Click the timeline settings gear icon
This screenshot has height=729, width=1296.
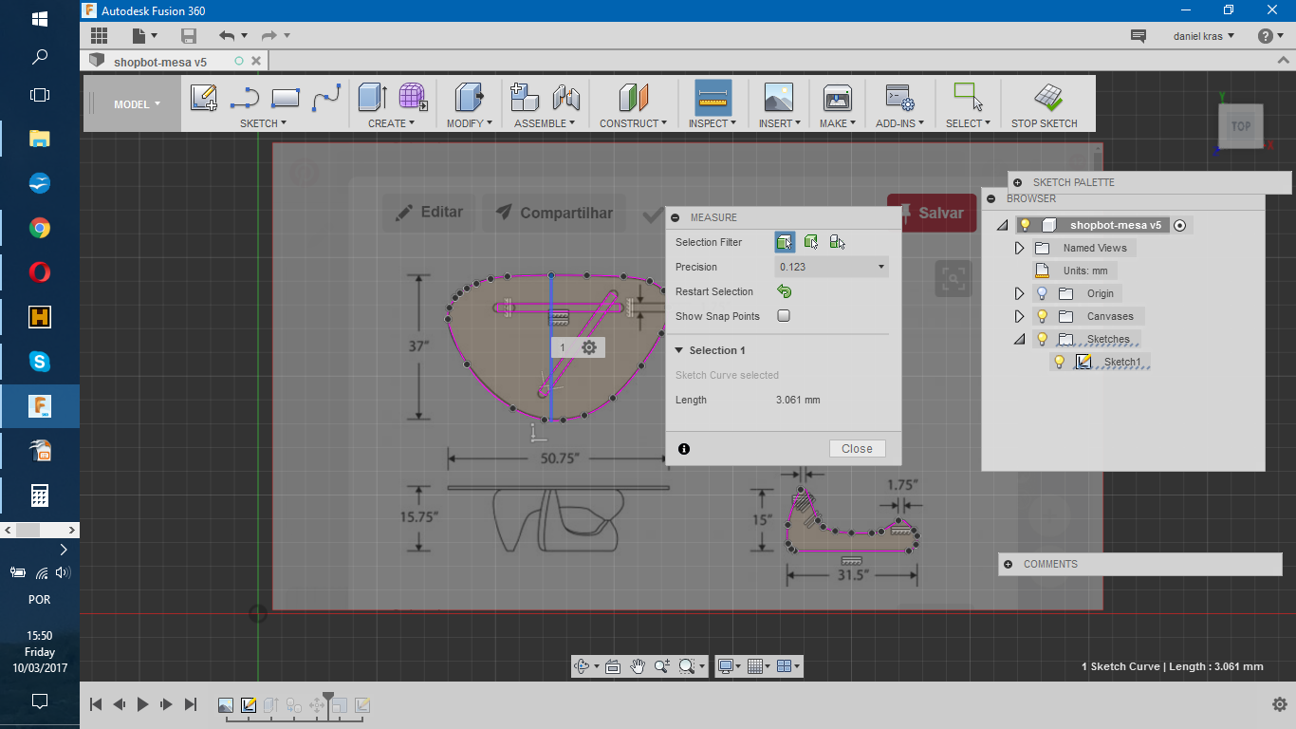(1279, 704)
